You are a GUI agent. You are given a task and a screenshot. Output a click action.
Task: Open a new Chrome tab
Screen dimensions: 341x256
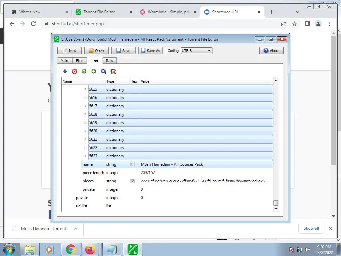[x=272, y=12]
